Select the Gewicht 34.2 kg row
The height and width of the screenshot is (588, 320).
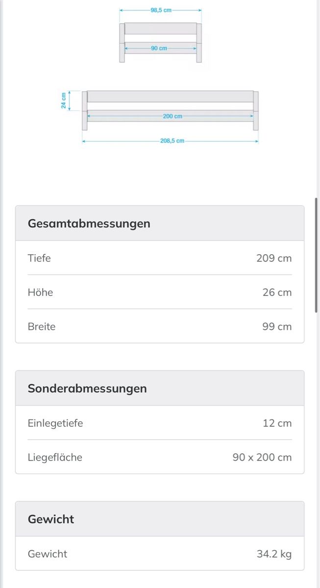160,554
